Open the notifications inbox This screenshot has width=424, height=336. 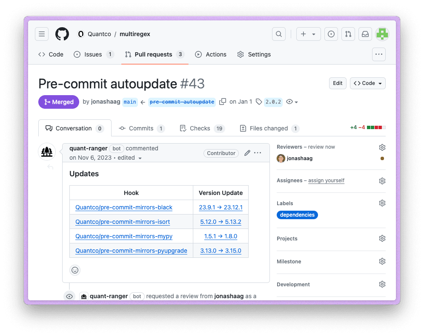point(365,34)
